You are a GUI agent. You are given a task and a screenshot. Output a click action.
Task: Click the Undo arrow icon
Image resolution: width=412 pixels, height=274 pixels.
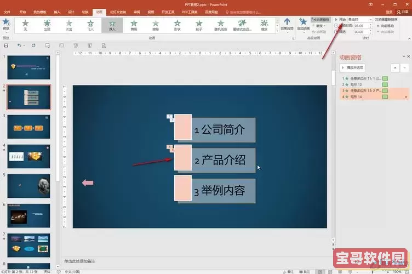[x=19, y=45]
